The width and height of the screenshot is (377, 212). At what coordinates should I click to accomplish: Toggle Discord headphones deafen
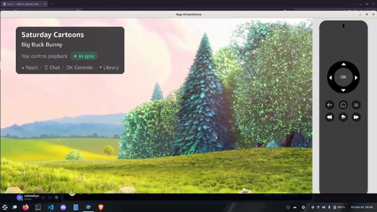click(x=50, y=197)
